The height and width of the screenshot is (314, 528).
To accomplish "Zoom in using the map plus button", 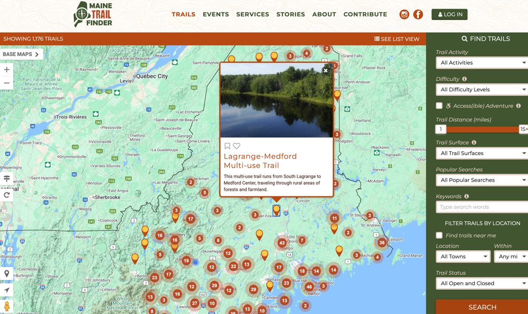I will [x=7, y=70].
